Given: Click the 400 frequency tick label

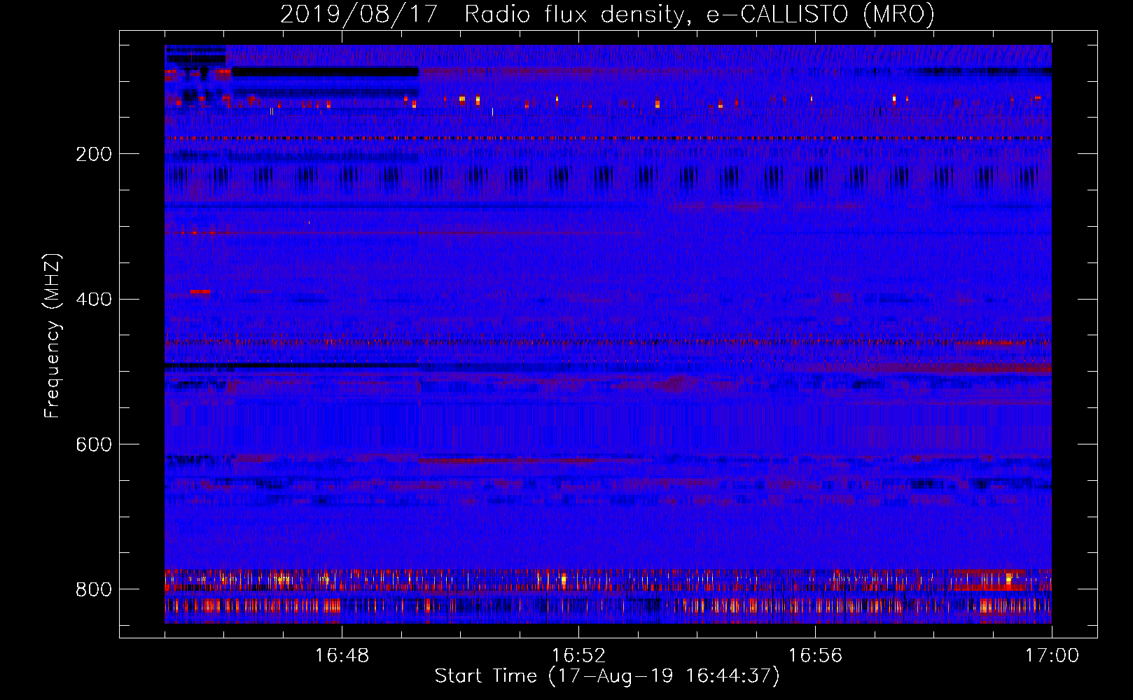Looking at the screenshot, I should [94, 300].
